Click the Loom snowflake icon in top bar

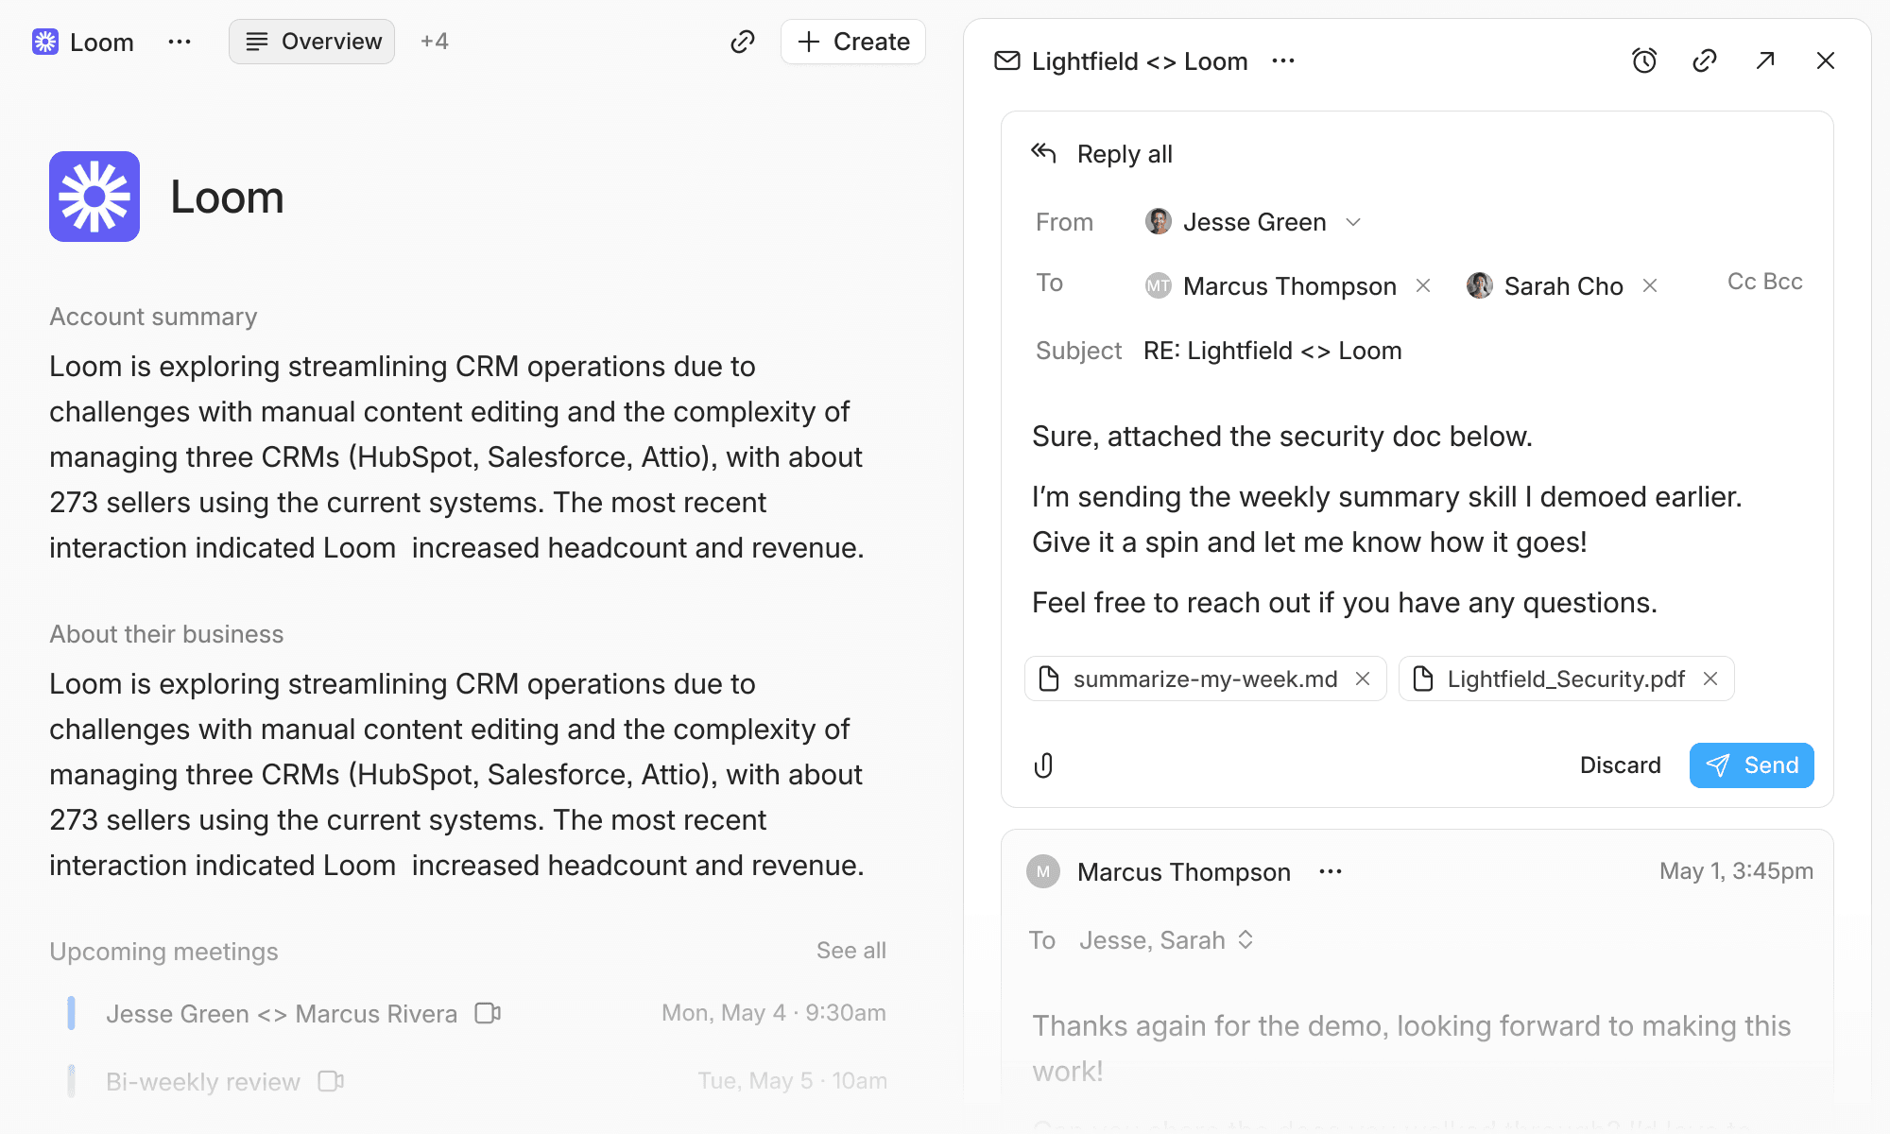pos(45,42)
